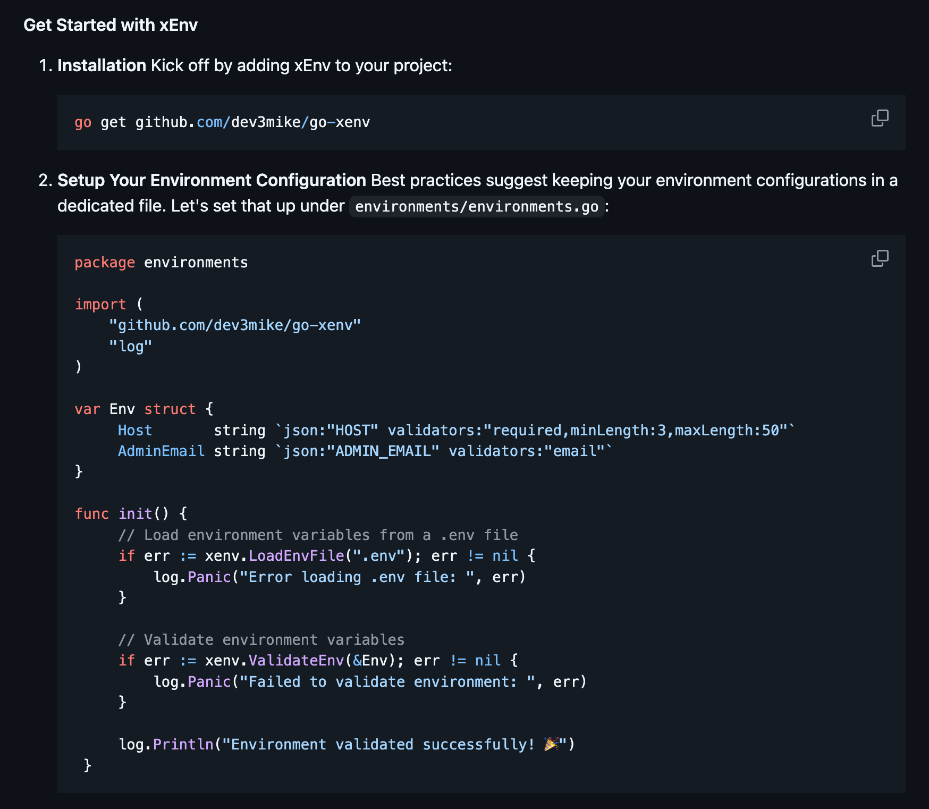Click the 'init' function name

(135, 514)
